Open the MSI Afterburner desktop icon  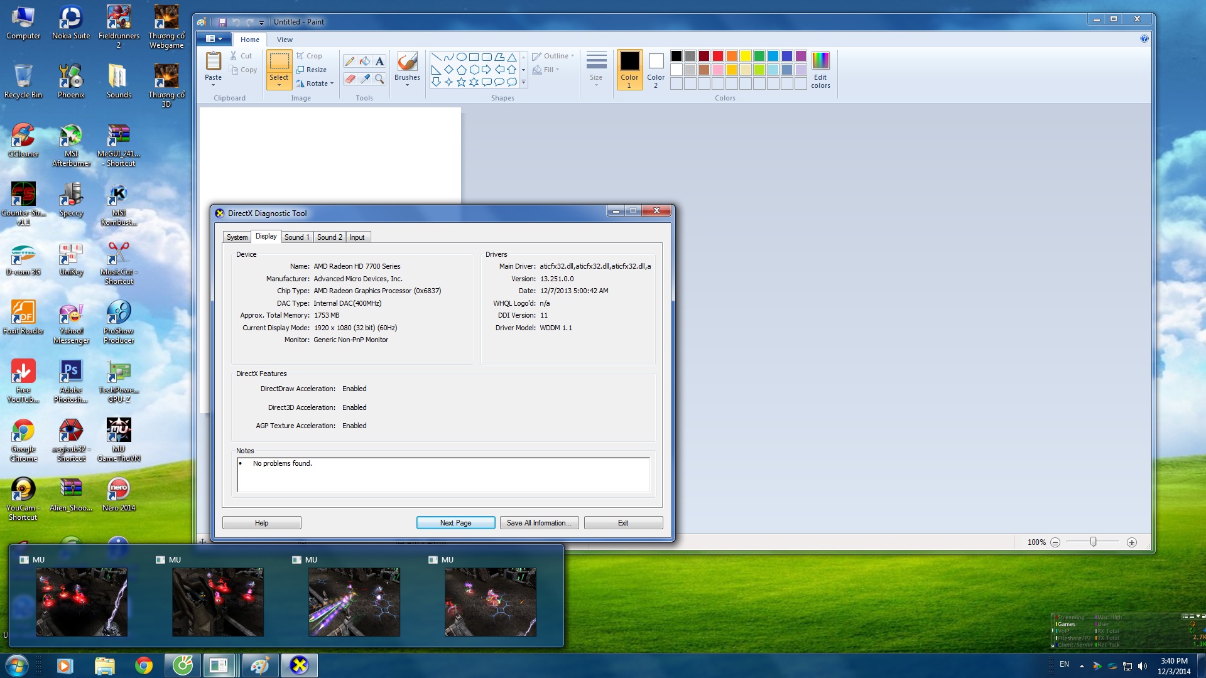71,145
